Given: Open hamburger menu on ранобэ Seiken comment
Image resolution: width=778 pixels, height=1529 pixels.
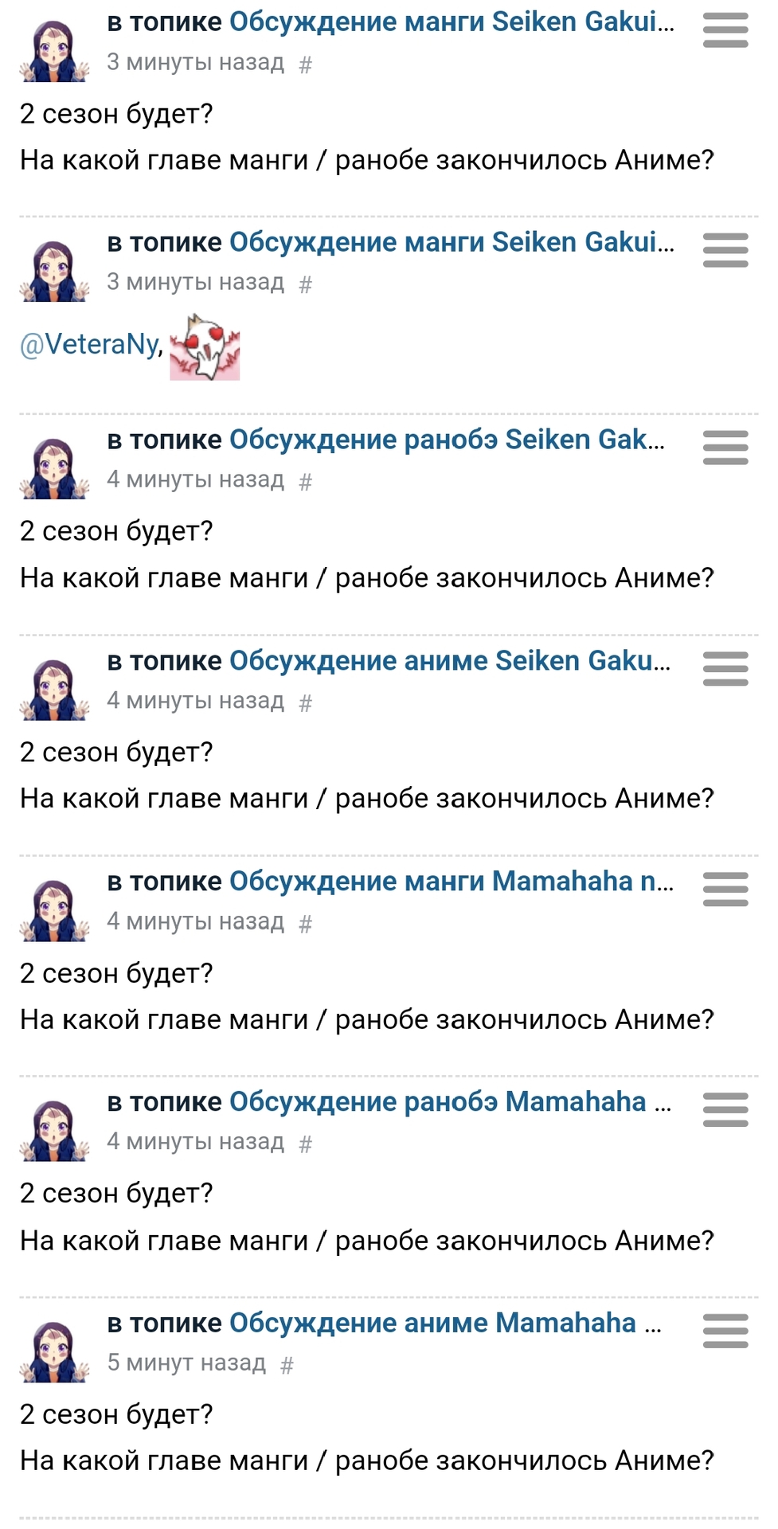Looking at the screenshot, I should [725, 448].
